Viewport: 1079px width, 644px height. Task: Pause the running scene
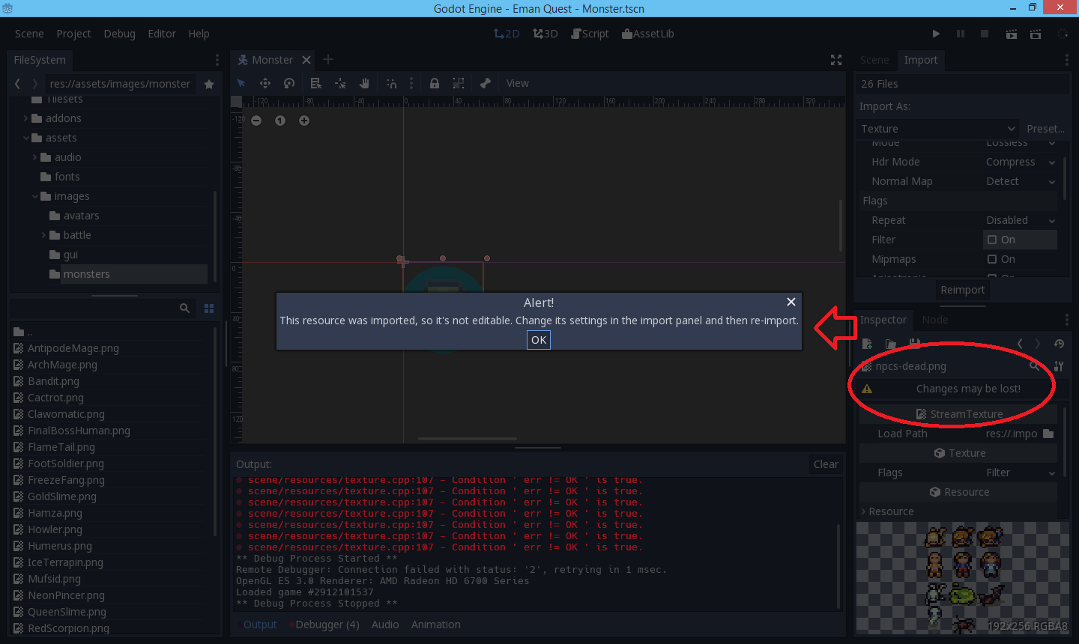coord(961,34)
